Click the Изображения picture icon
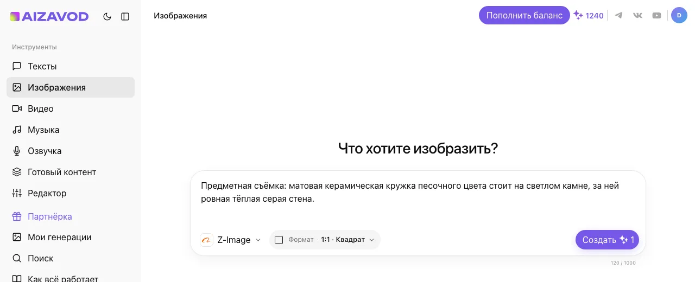The height and width of the screenshot is (282, 695). (x=17, y=87)
